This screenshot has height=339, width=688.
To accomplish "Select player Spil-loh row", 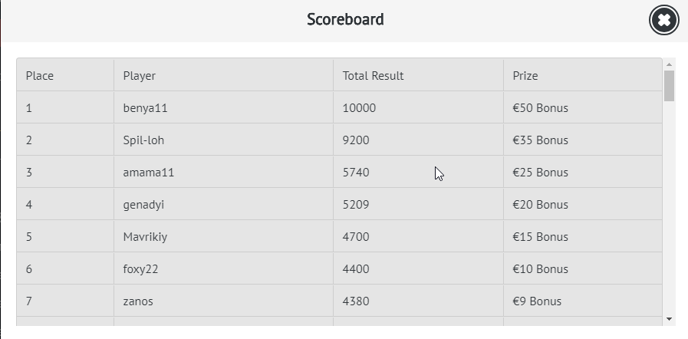I will 143,140.
